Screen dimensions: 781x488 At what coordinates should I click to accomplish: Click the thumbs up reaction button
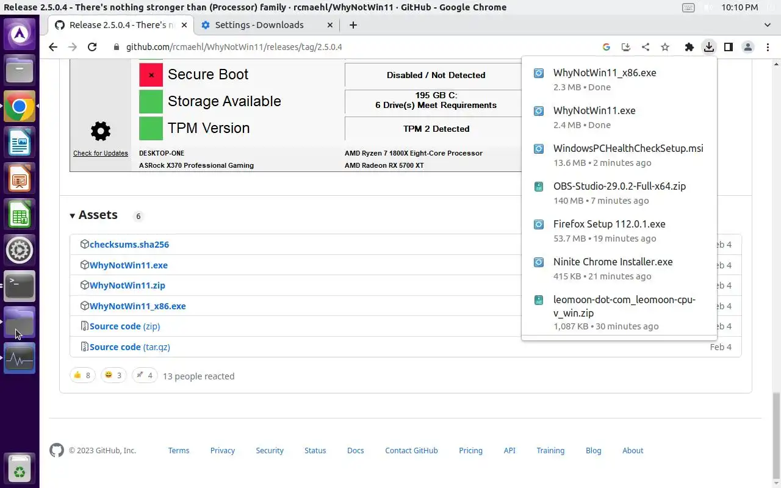pos(82,375)
